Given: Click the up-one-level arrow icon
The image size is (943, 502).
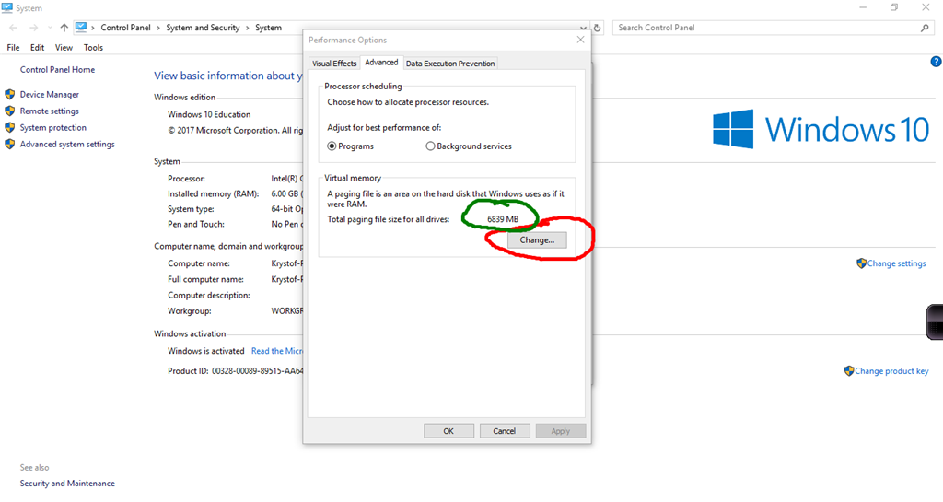Looking at the screenshot, I should click(x=64, y=28).
